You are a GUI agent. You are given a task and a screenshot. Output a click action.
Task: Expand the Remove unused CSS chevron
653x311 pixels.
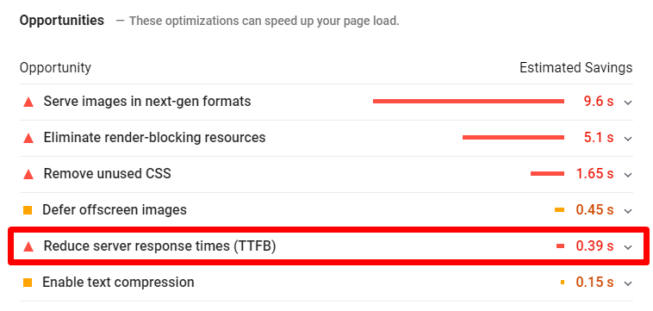pos(628,175)
